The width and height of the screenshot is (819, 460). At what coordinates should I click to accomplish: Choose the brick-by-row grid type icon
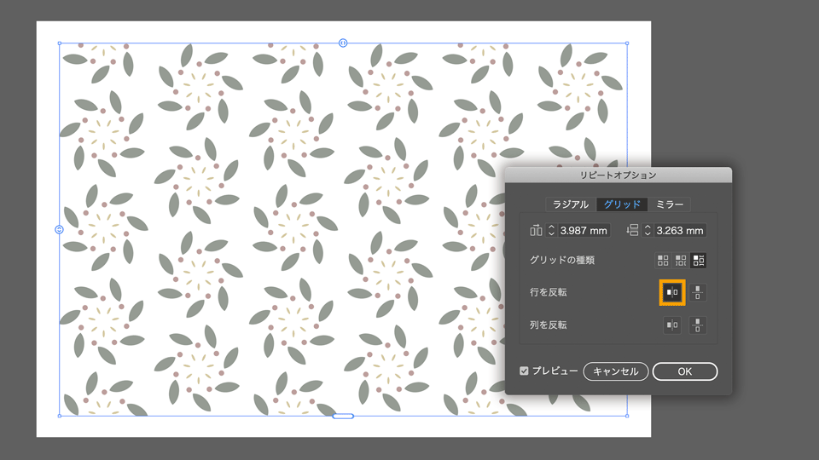point(681,261)
